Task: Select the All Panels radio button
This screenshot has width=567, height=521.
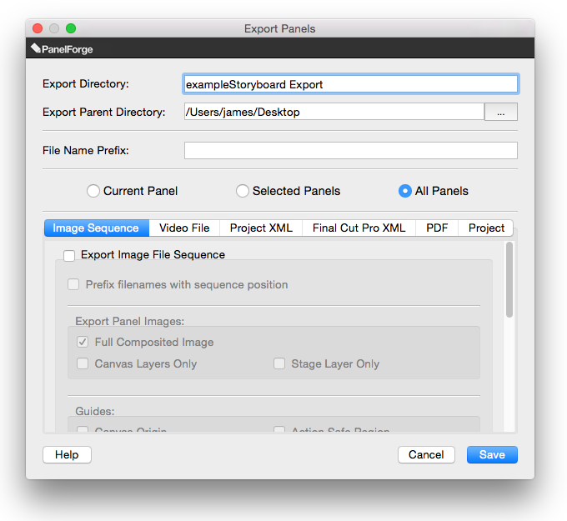Action: point(405,191)
